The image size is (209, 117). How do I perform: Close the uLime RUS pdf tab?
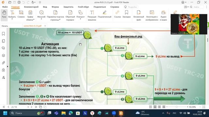tap(45, 26)
